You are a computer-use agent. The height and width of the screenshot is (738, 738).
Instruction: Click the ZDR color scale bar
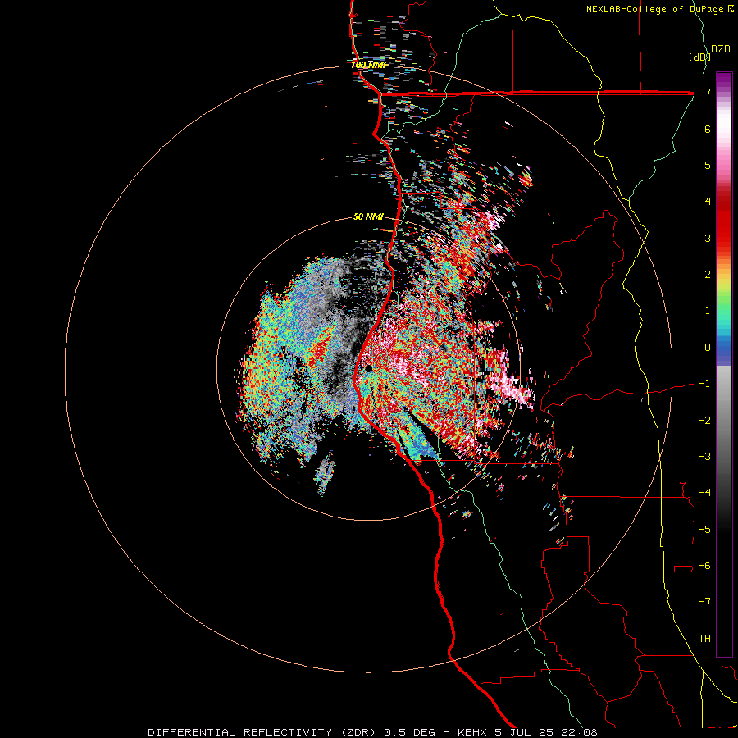coord(724,364)
